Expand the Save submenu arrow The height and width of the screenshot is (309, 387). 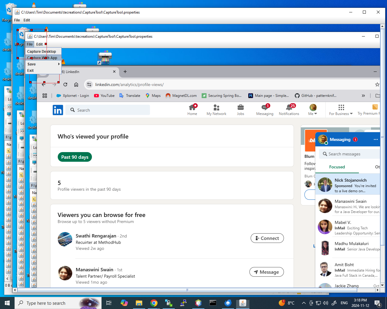(x=59, y=64)
